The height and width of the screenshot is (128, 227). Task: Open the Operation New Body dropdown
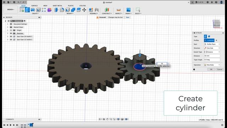(212, 65)
